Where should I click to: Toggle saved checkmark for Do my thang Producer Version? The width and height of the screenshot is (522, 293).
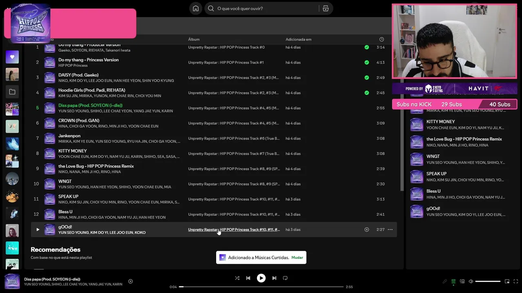tap(367, 47)
